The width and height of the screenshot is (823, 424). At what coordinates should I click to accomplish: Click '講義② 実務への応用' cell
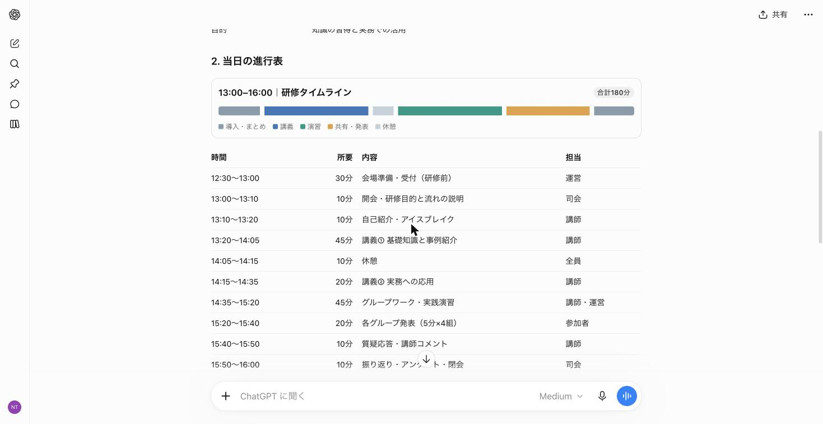pyautogui.click(x=398, y=282)
